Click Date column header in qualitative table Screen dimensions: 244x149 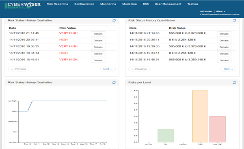tap(13, 28)
